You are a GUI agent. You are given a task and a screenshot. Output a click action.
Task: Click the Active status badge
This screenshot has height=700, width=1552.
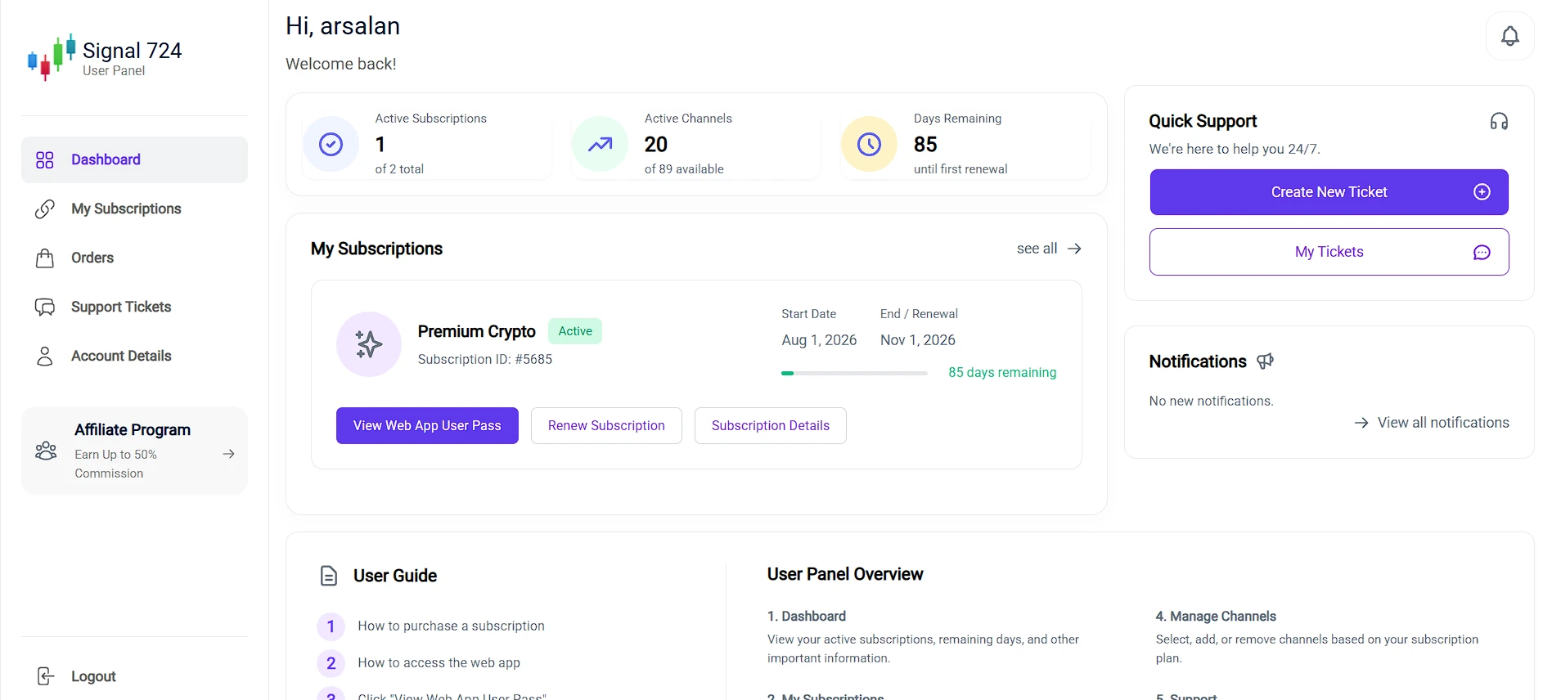(575, 331)
